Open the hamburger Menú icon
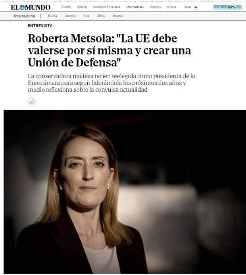This screenshot has width=246, height=275. coord(196,8)
